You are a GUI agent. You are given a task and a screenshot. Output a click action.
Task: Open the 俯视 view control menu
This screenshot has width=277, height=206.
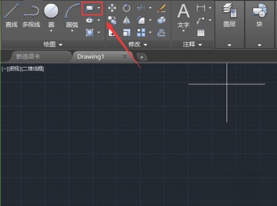(15, 69)
